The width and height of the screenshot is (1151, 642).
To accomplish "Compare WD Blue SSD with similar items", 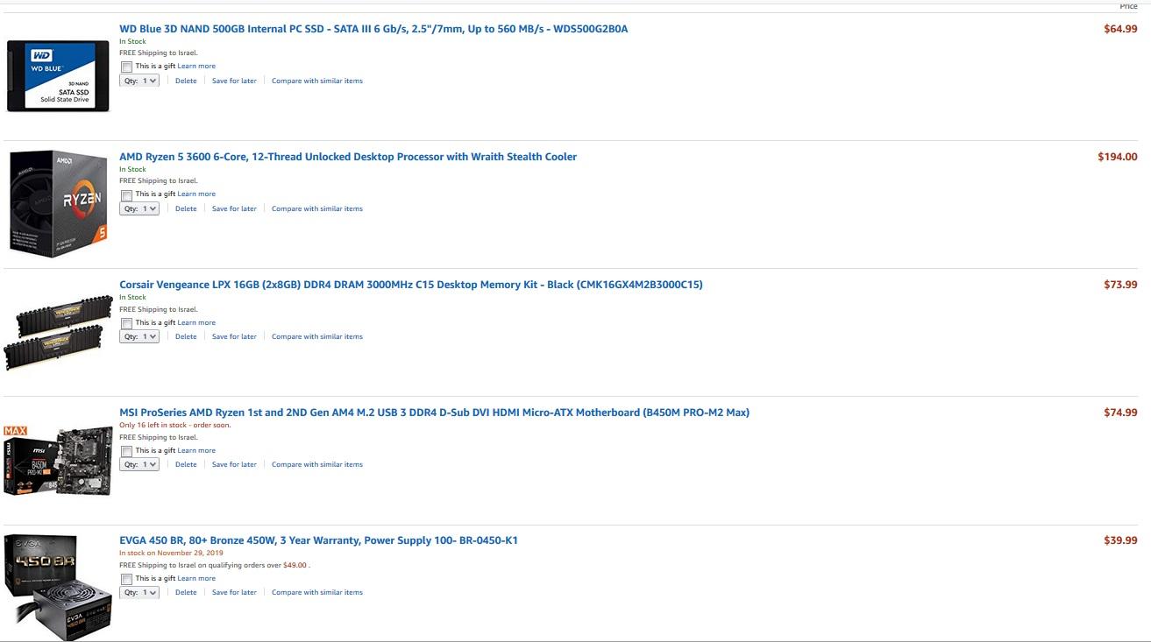I will 317,81.
